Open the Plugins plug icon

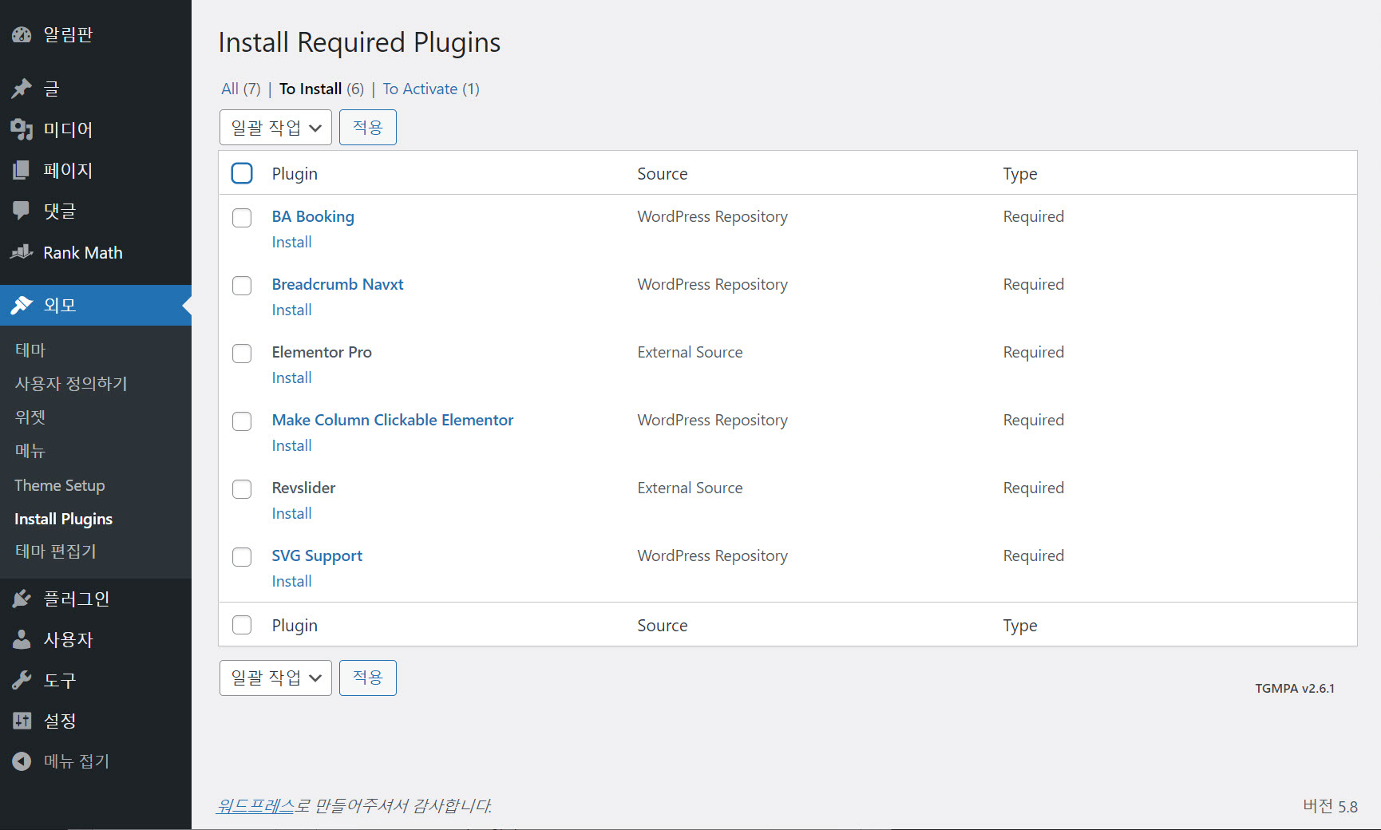click(x=22, y=599)
